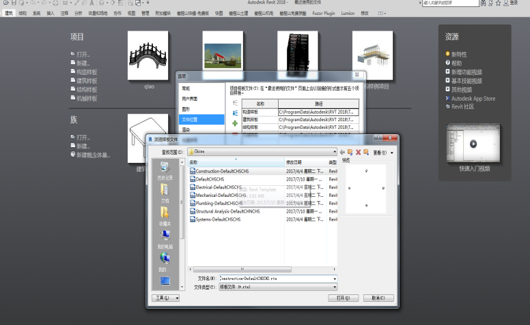The image size is (530, 325).
Task: Sort file list by 名称 name column
Action: tap(236, 162)
